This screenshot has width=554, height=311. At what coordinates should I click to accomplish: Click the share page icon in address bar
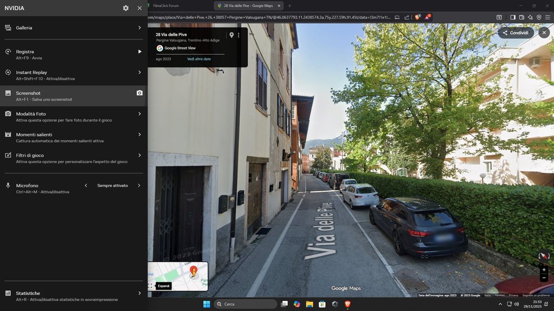pos(407,17)
